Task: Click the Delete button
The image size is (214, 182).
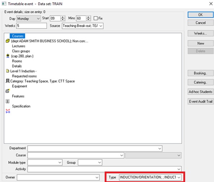Action: 201,51
